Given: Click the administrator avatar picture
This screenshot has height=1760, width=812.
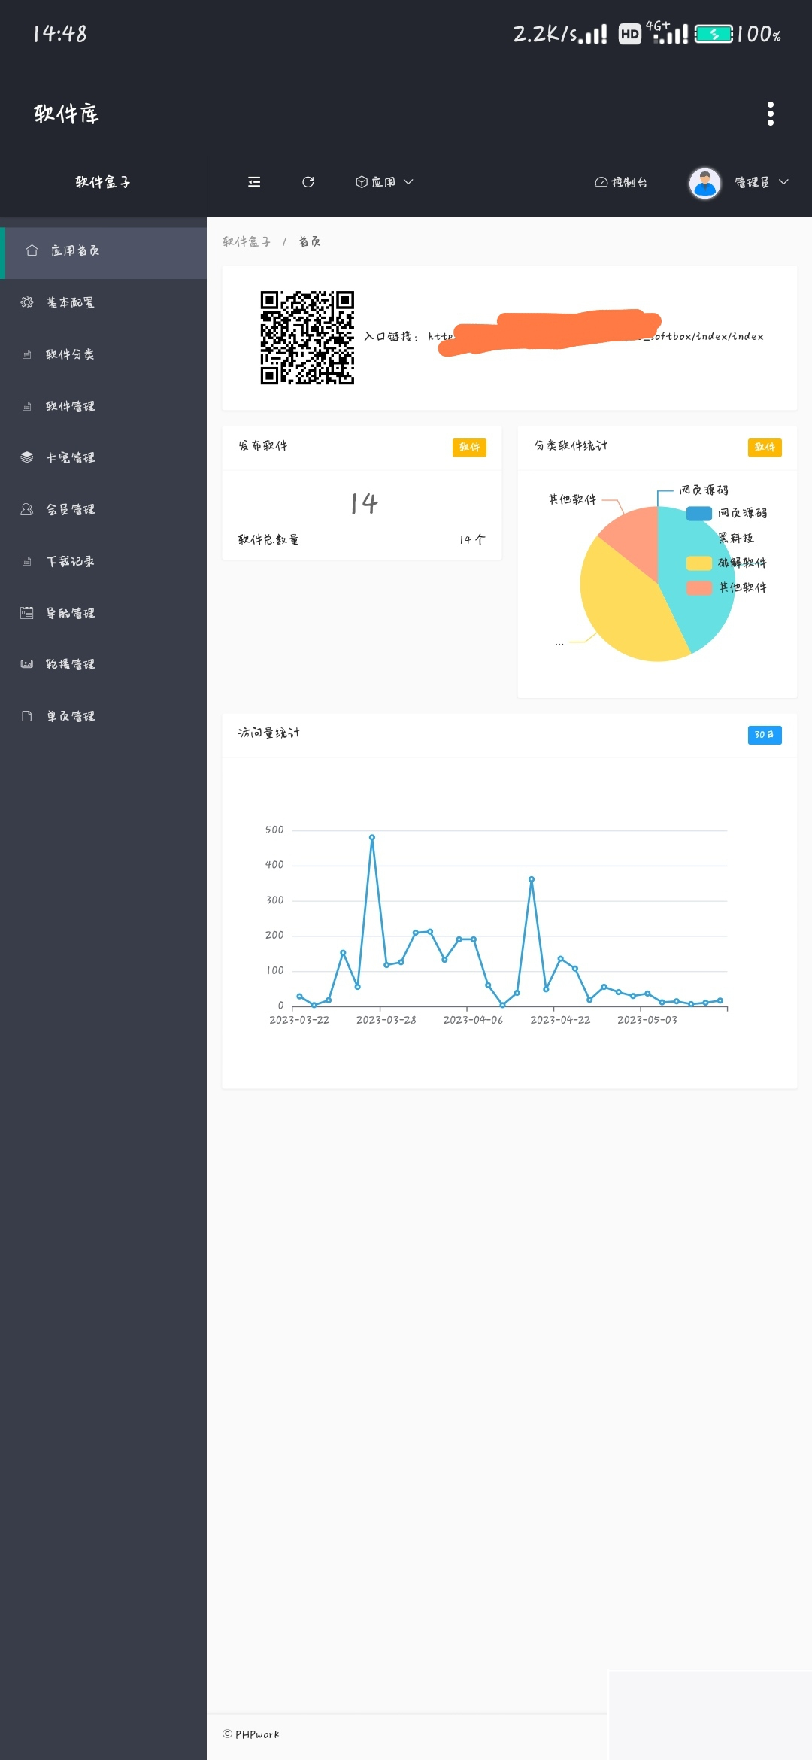Looking at the screenshot, I should pyautogui.click(x=704, y=183).
